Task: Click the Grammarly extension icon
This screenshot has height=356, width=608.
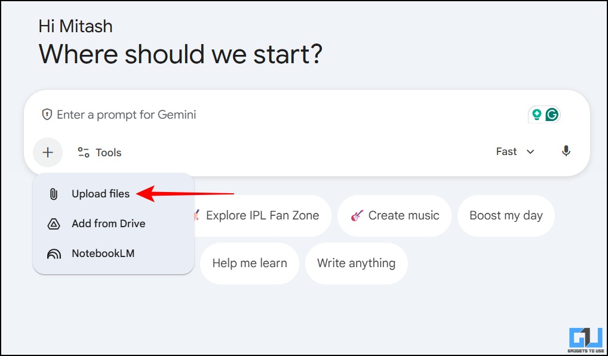Action: coord(552,114)
